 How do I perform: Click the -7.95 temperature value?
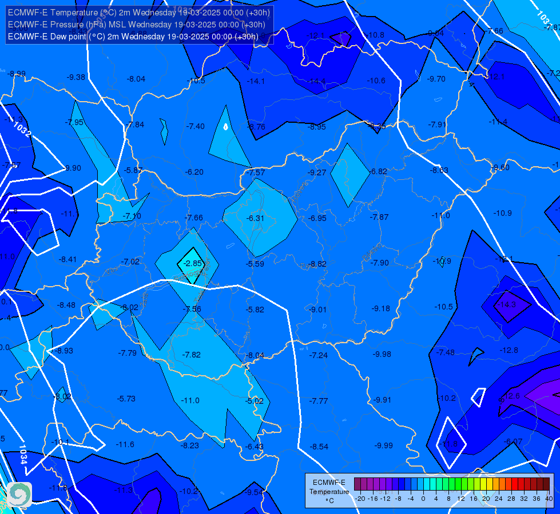point(74,122)
